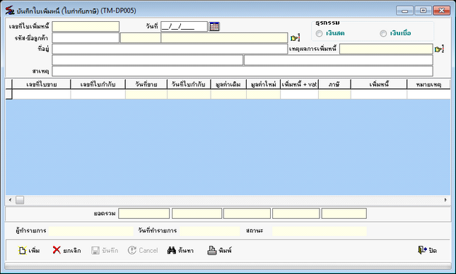The height and width of the screenshot is (274, 456).
Task: Click the สาเหตุ input field
Action: click(x=242, y=71)
